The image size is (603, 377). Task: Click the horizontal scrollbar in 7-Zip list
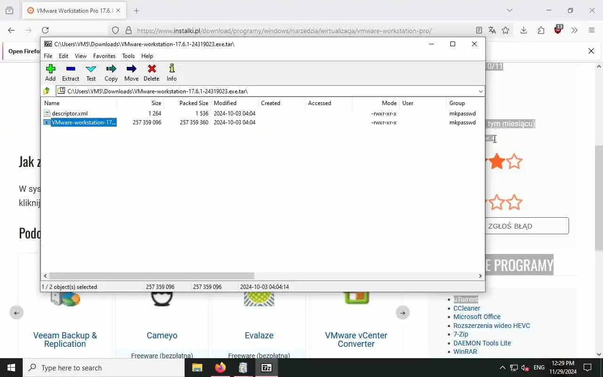tap(152, 276)
